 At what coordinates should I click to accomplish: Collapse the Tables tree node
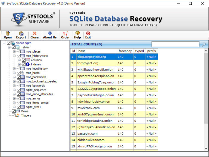coord(9,47)
